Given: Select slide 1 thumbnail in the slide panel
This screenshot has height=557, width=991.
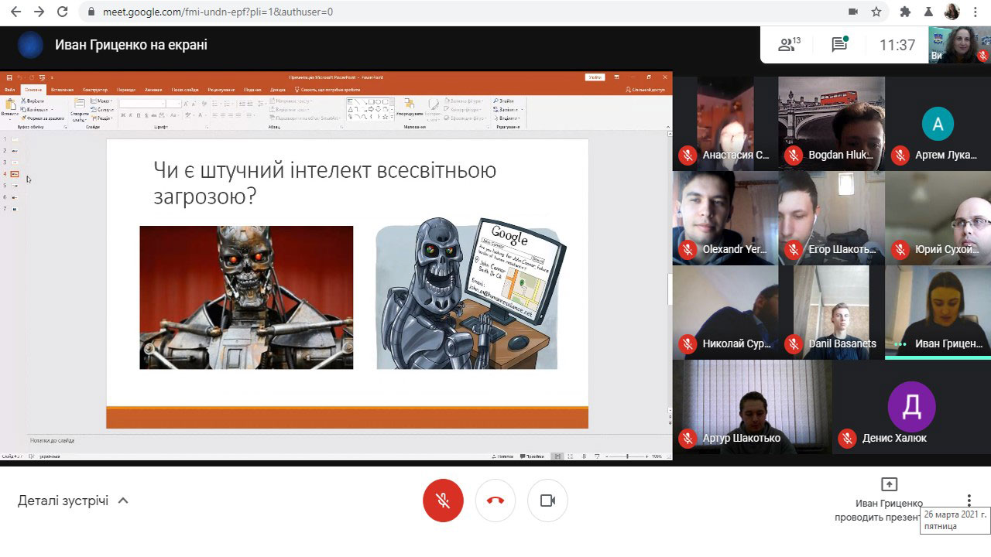Looking at the screenshot, I should 15,139.
